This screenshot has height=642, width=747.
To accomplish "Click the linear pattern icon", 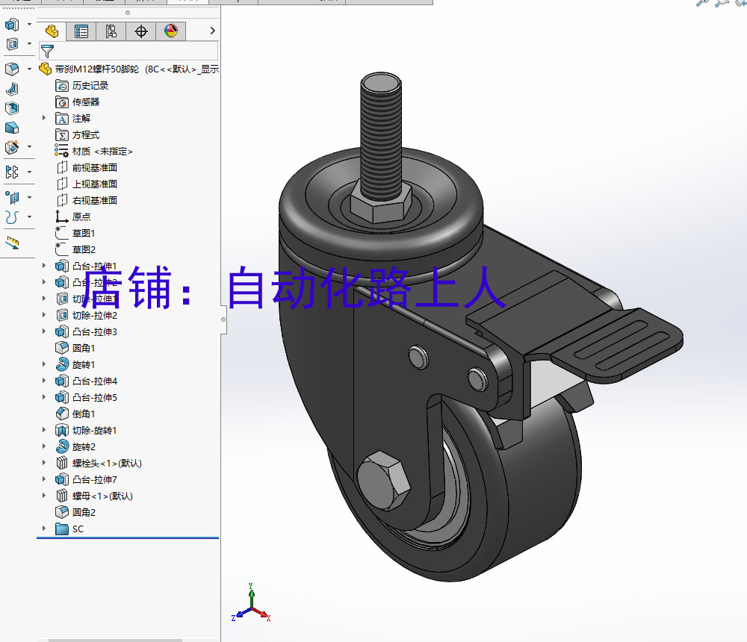I will pos(12,172).
